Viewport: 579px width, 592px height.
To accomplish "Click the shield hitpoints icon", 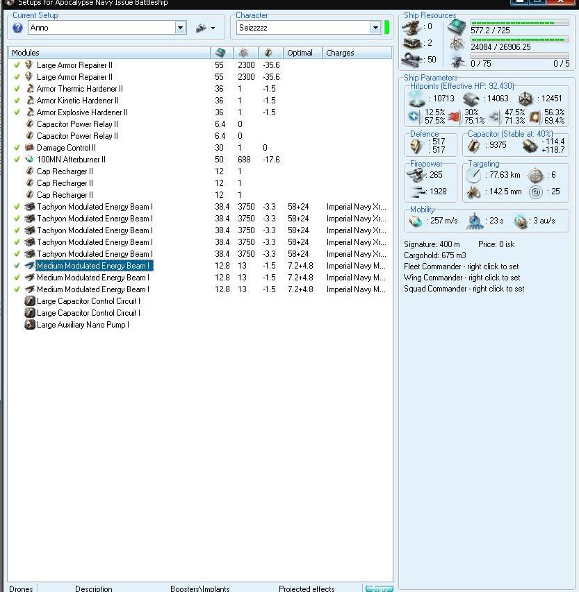I will tap(418, 99).
